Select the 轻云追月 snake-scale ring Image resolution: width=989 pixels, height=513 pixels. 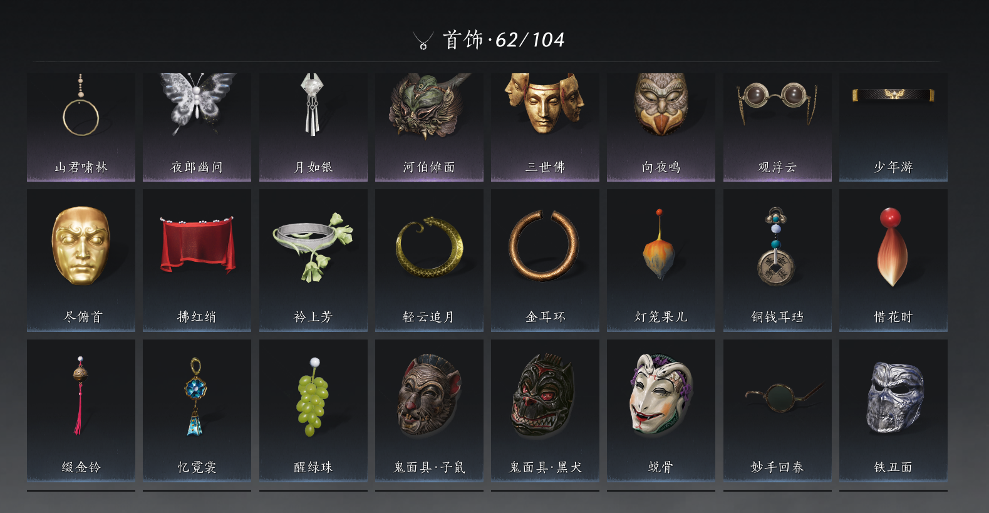[429, 261]
